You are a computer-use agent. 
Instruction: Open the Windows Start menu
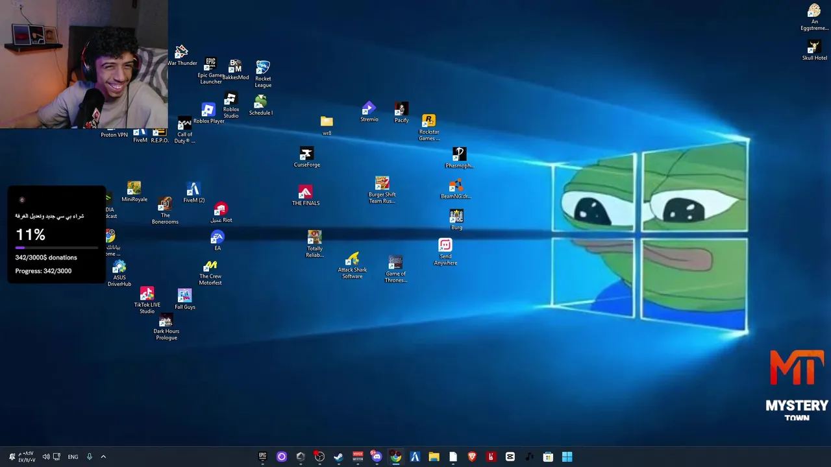click(x=567, y=457)
